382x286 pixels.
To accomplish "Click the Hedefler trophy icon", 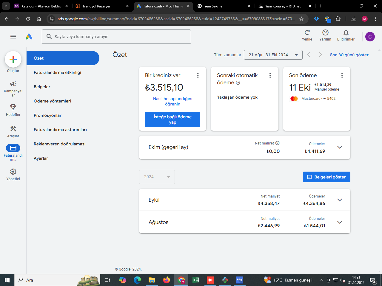I will pyautogui.click(x=13, y=107).
